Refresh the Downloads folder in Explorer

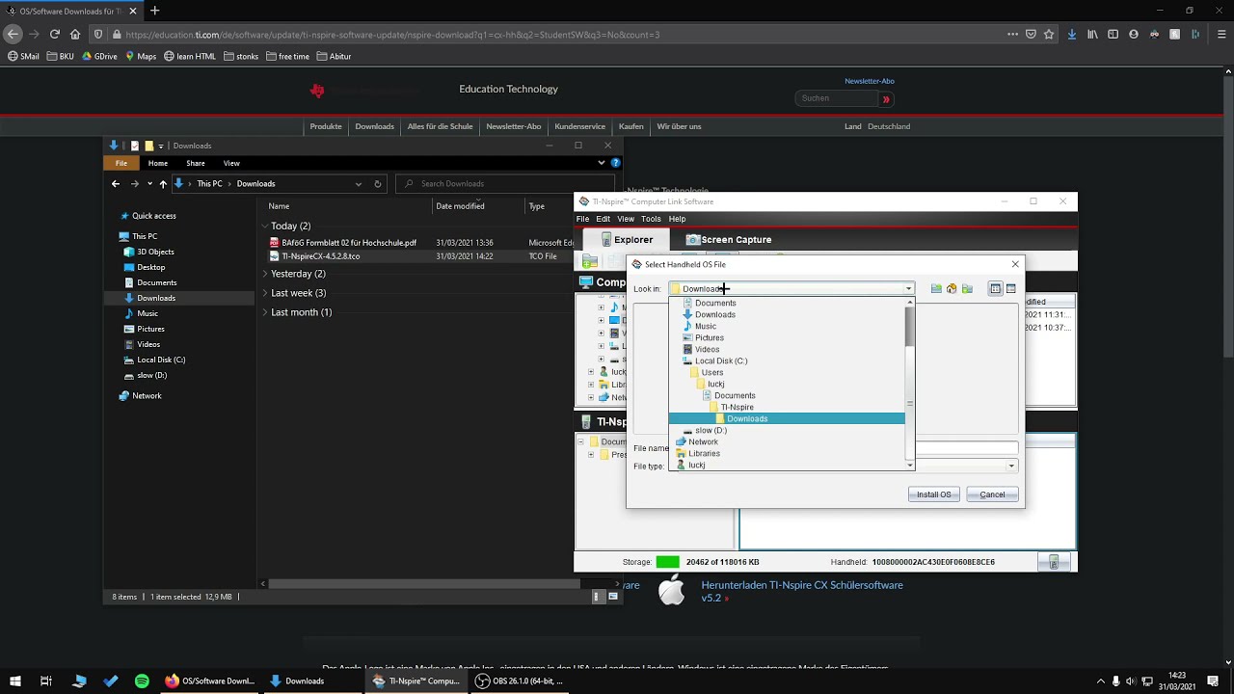(x=377, y=183)
